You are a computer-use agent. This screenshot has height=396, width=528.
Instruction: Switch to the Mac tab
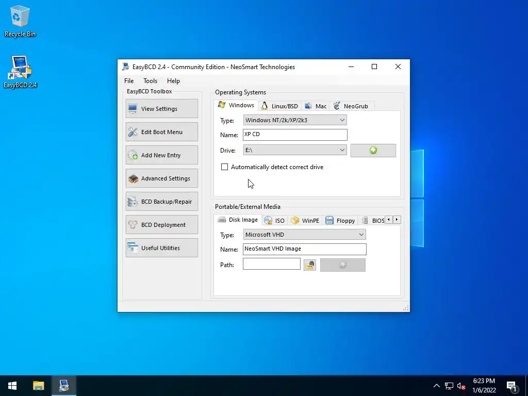[x=315, y=106]
